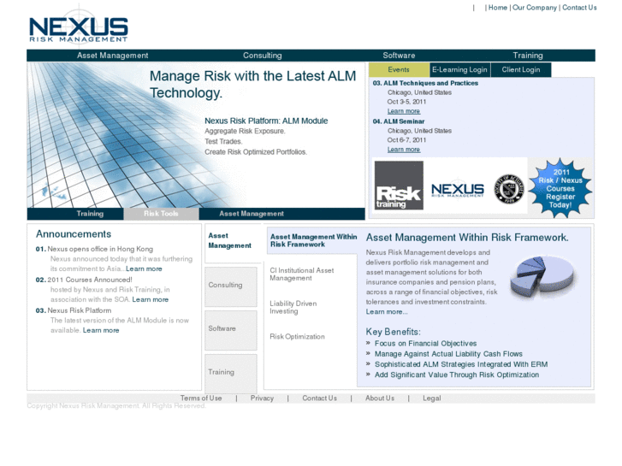Click Sophisticated ALM Strategies Integrated With ERM
This screenshot has width=622, height=466.
tap(461, 364)
